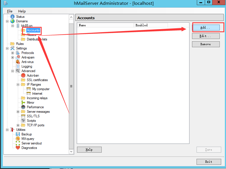Click the Advanced magnifier icon
Screen dimensions: 226x169
pos(18,71)
